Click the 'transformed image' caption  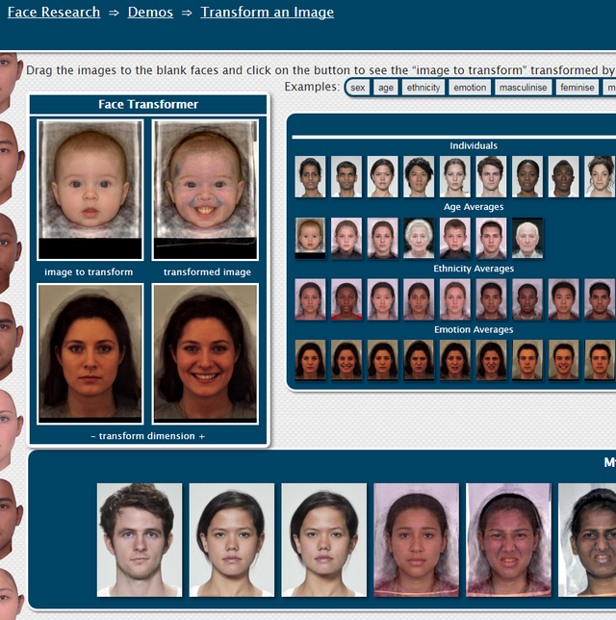tap(207, 272)
